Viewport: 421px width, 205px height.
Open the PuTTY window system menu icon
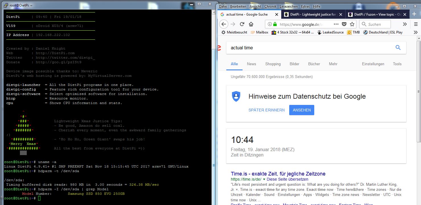click(x=6, y=5)
